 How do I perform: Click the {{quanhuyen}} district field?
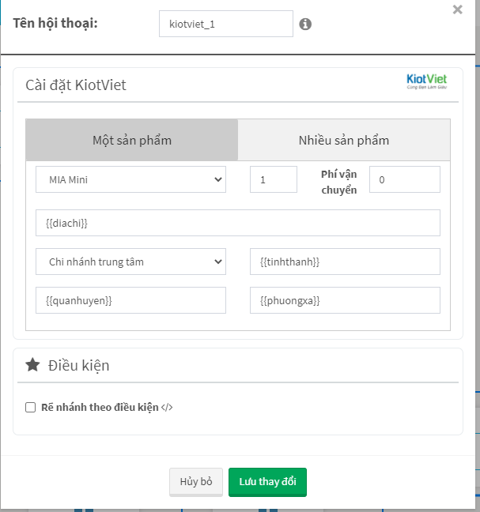(130, 300)
